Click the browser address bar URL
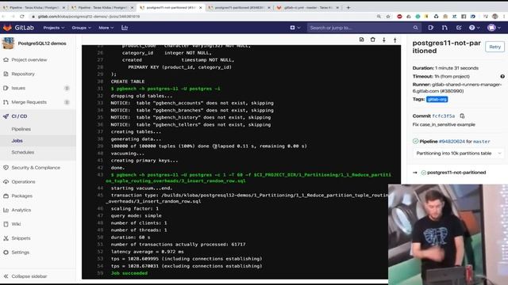 tap(89, 17)
